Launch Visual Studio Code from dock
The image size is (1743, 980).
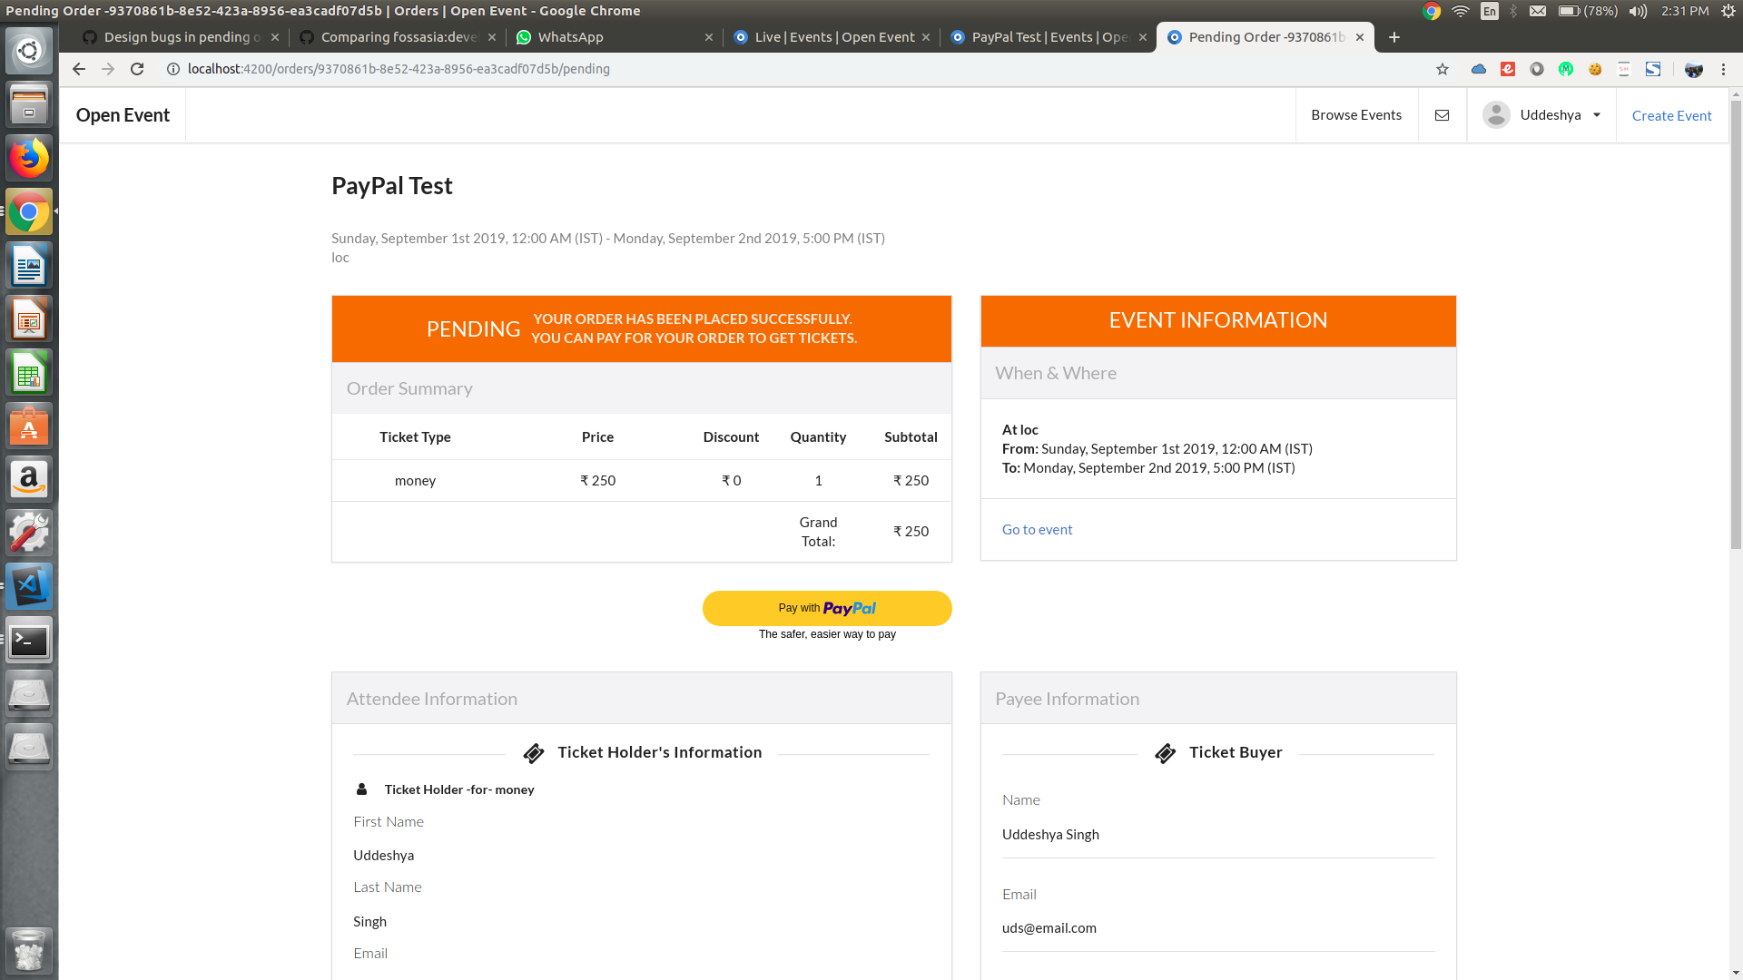(x=29, y=586)
